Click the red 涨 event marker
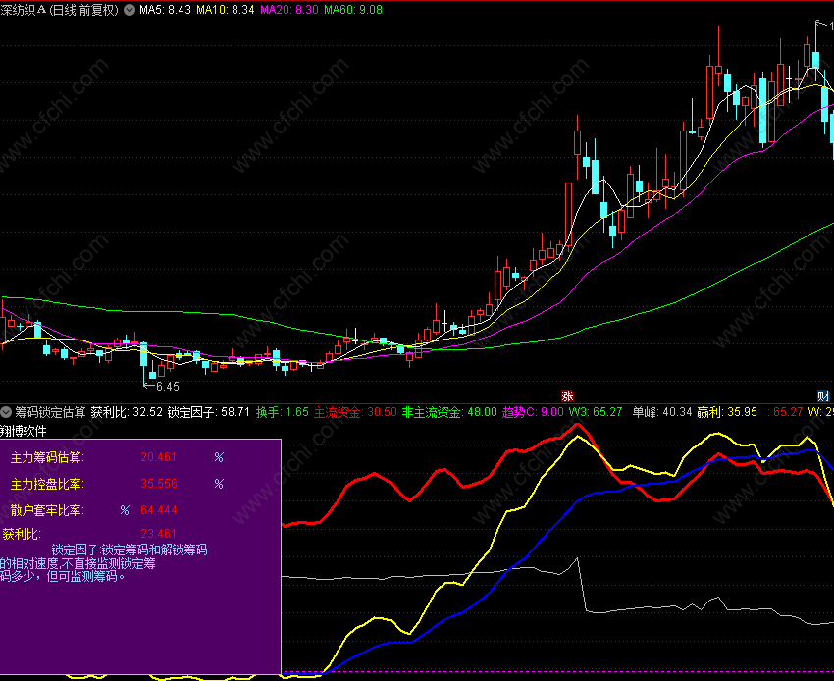This screenshot has height=681, width=834. (x=567, y=395)
